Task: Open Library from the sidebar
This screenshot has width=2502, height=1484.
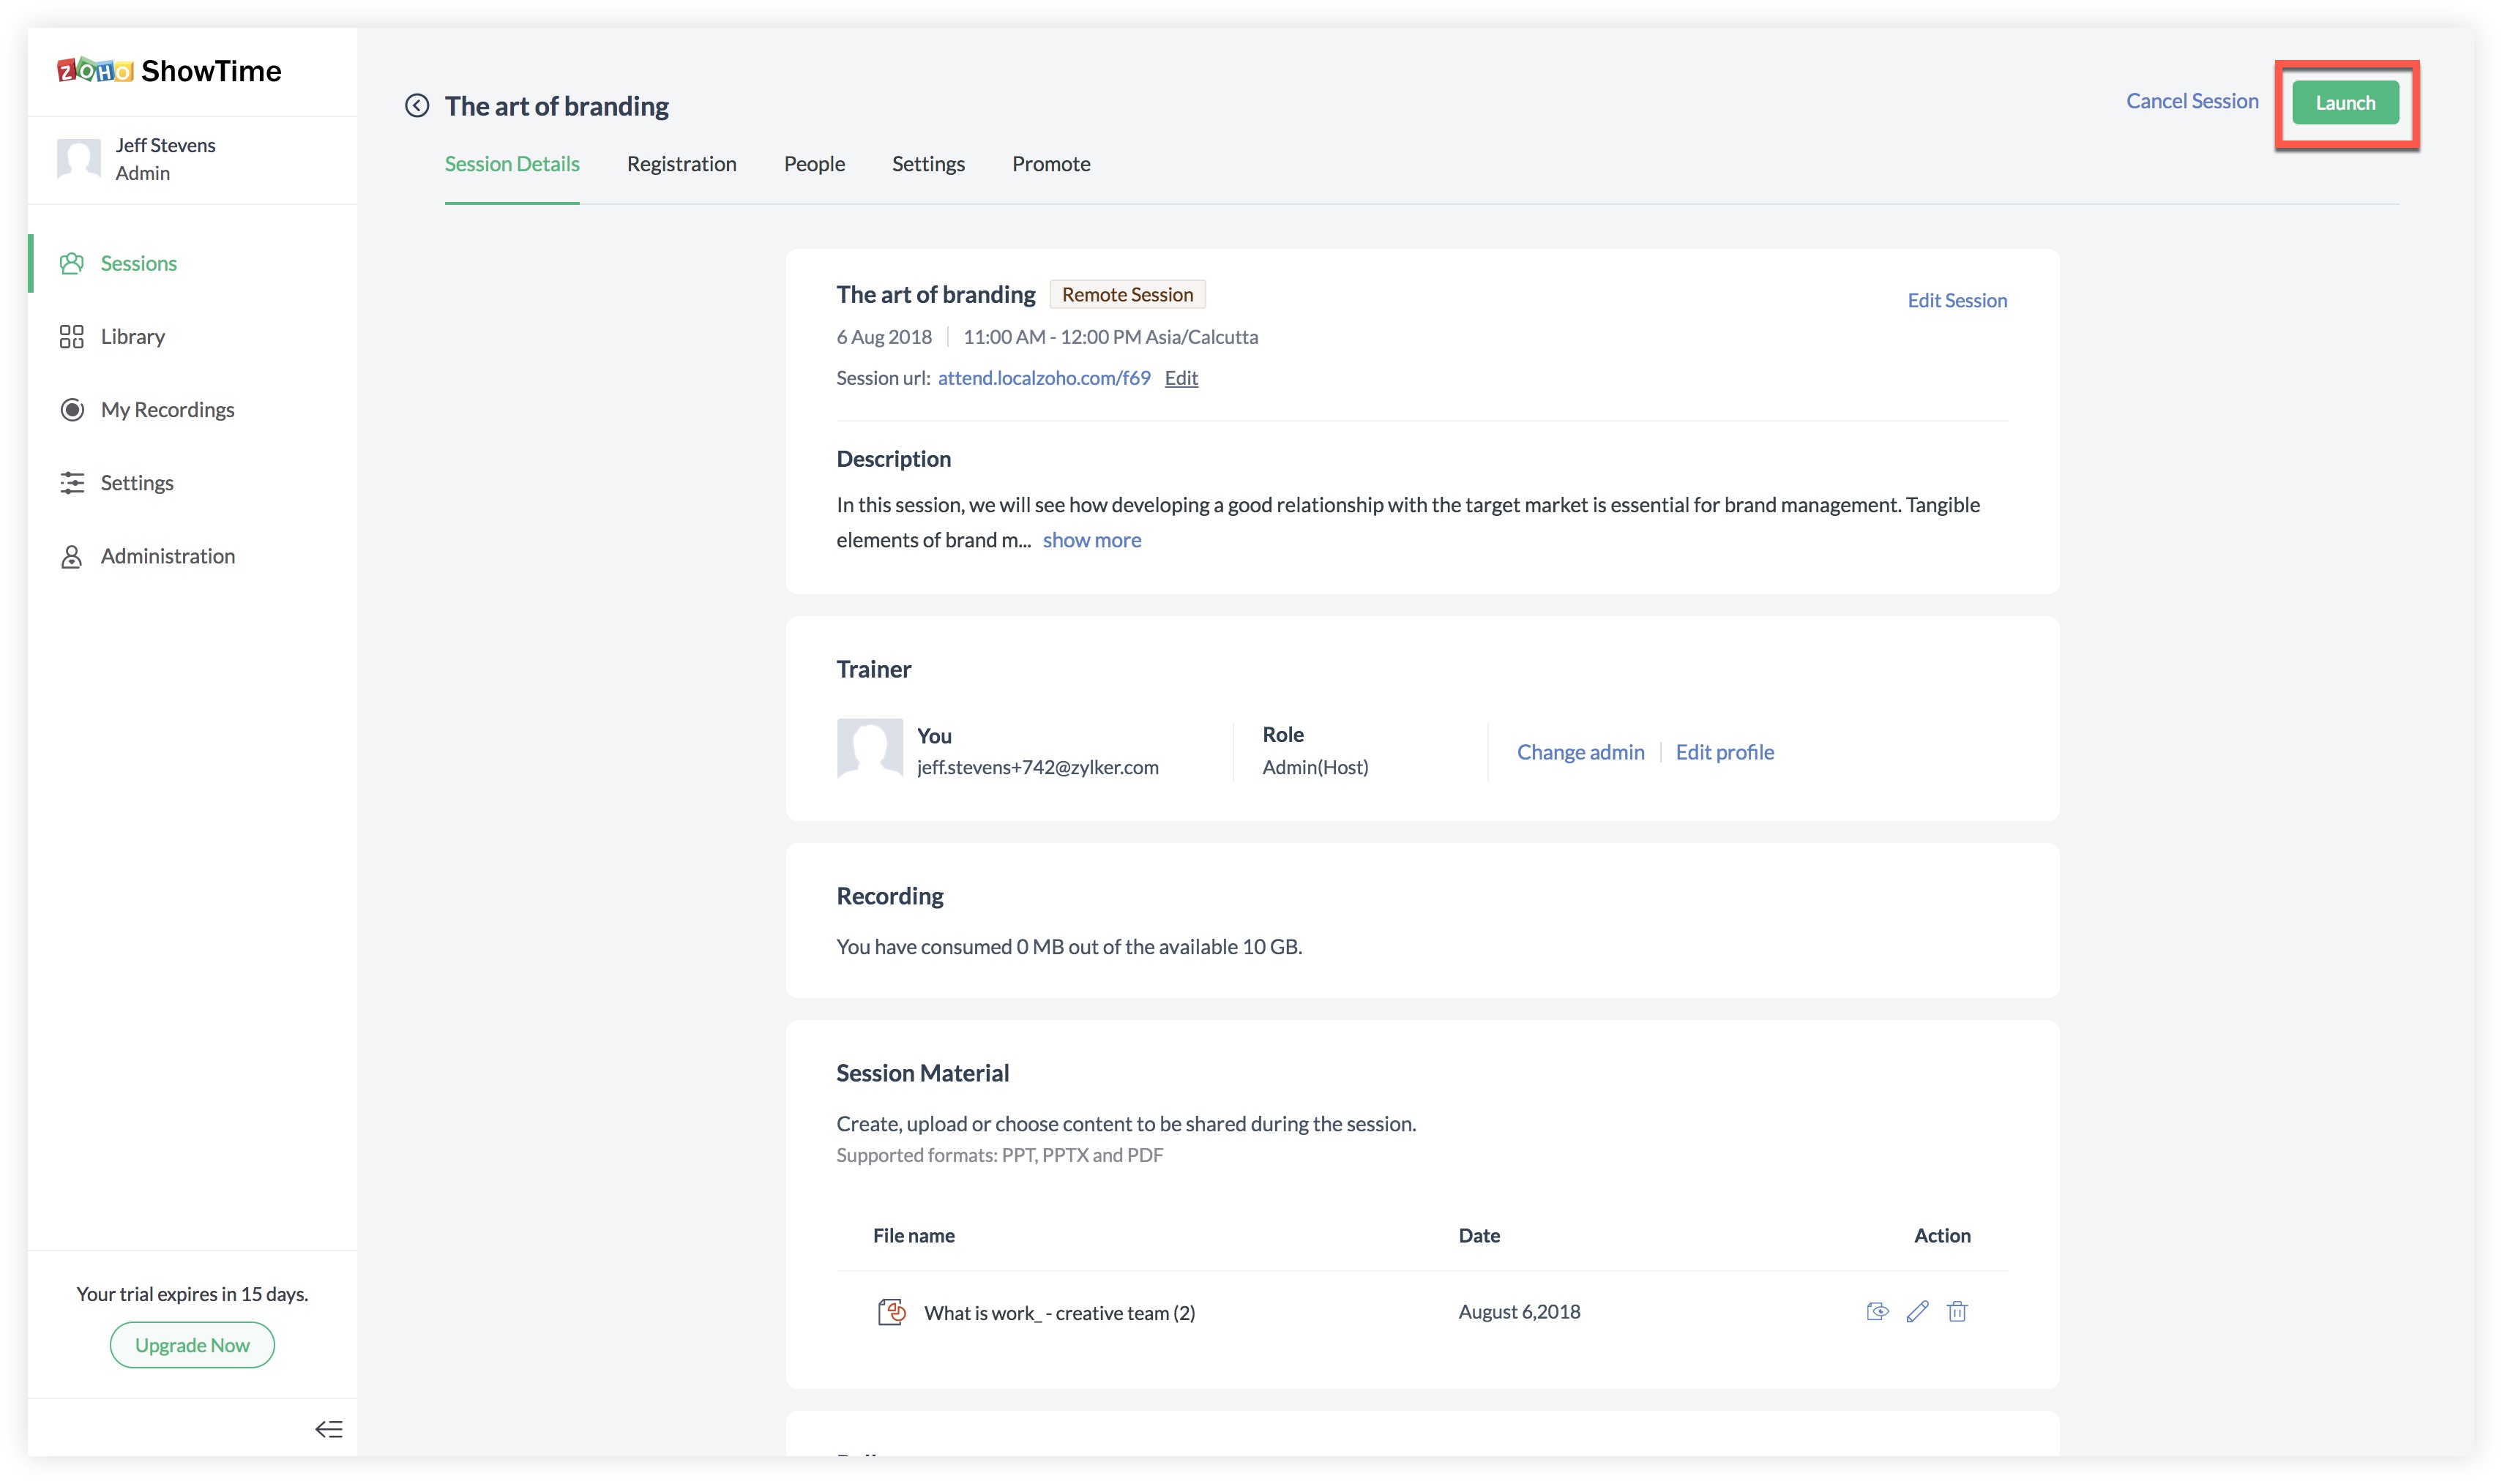Action: tap(132, 337)
